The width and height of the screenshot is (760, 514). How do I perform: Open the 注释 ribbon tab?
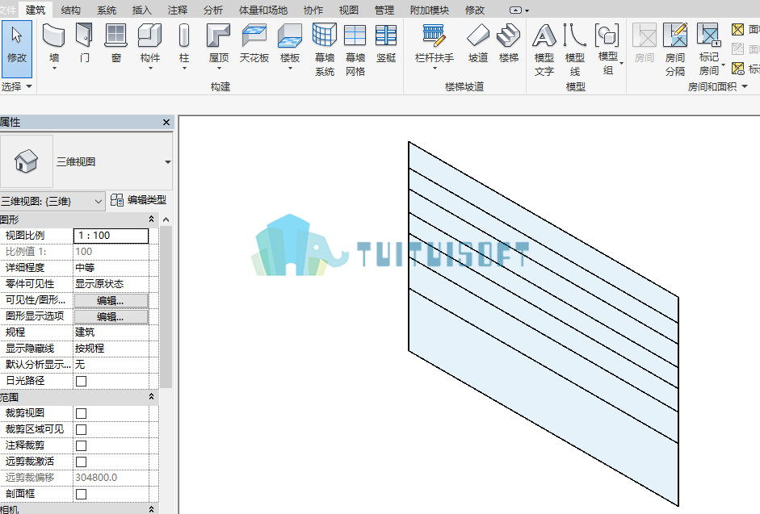click(178, 10)
